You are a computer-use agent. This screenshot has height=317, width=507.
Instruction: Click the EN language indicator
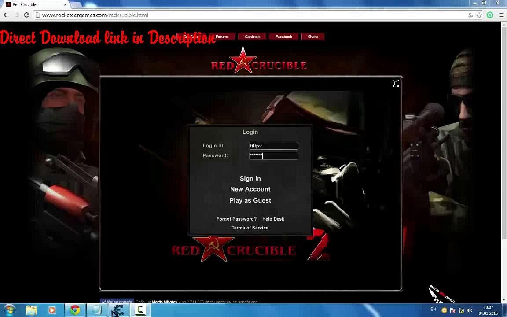433,310
